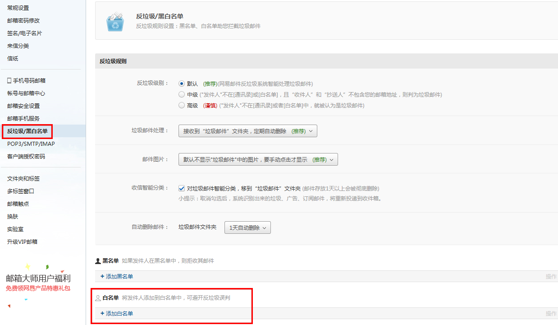Image resolution: width=558 pixels, height=325 pixels.
Task: Select the 中级 anti-spam level radio
Action: pyautogui.click(x=182, y=94)
